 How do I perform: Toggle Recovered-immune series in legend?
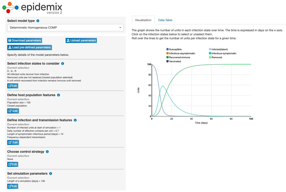(x=179, y=57)
